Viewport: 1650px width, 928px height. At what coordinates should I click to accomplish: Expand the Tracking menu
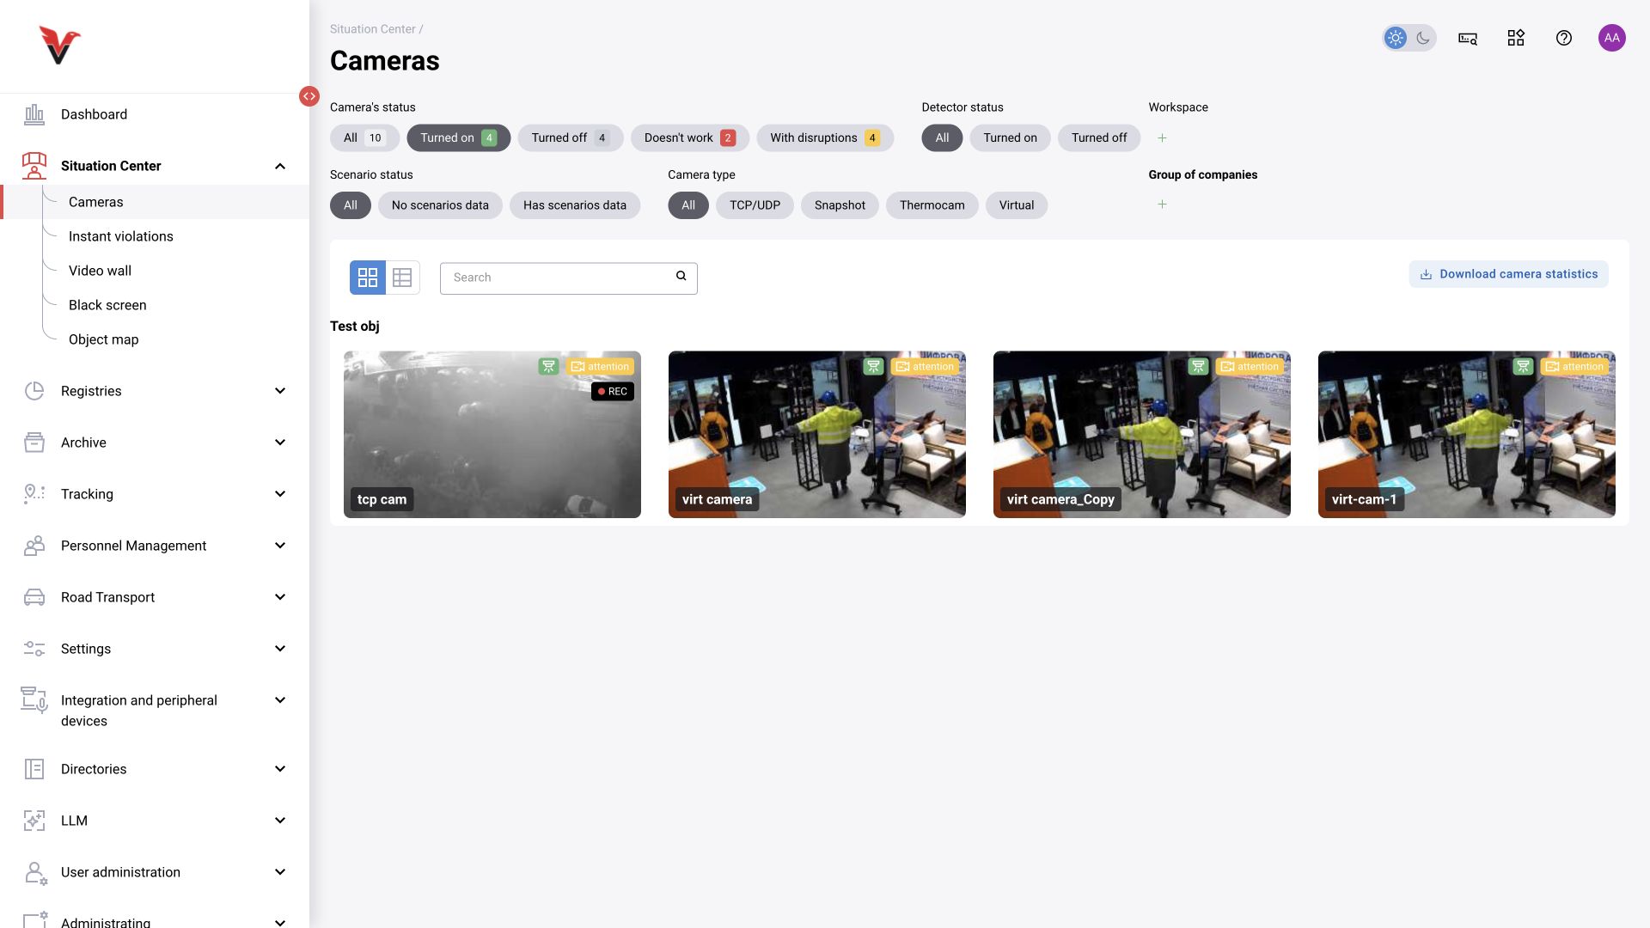[280, 494]
